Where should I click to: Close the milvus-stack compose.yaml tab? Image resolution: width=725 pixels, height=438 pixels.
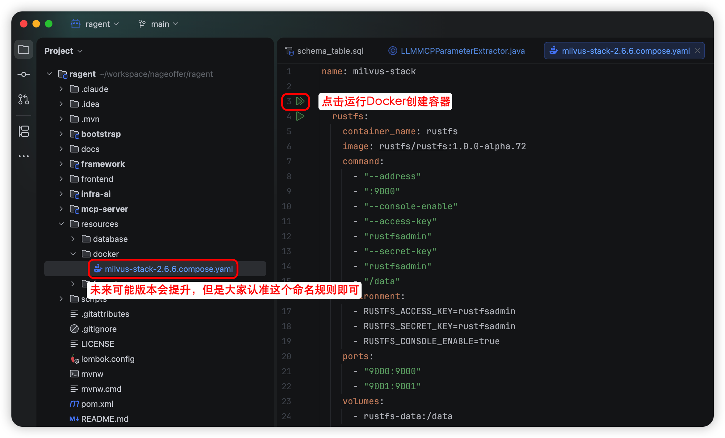[x=698, y=51]
